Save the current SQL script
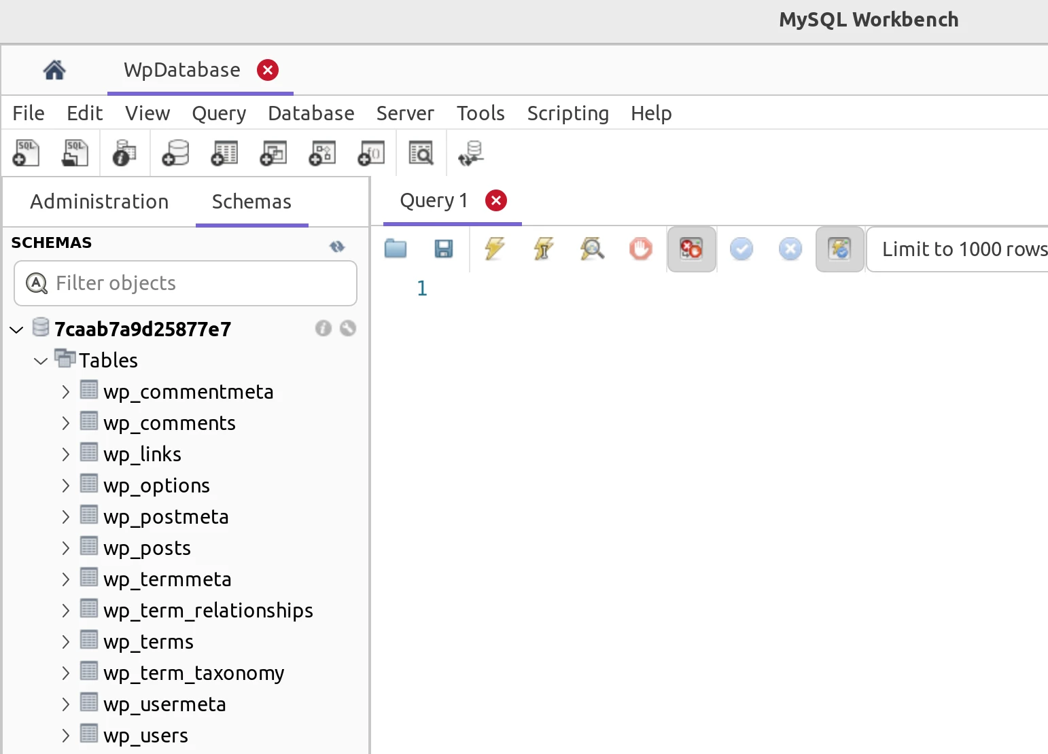The height and width of the screenshot is (754, 1048). pos(443,249)
